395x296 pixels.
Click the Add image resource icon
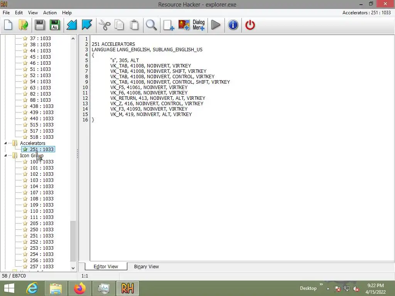click(x=184, y=25)
